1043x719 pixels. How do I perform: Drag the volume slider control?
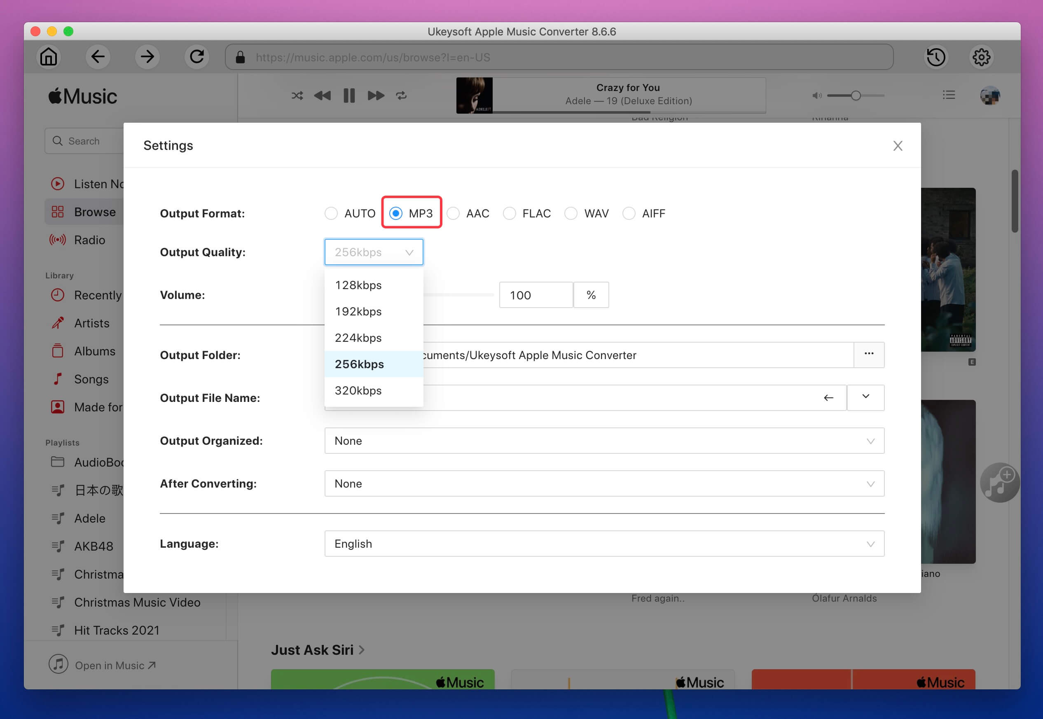pos(491,295)
